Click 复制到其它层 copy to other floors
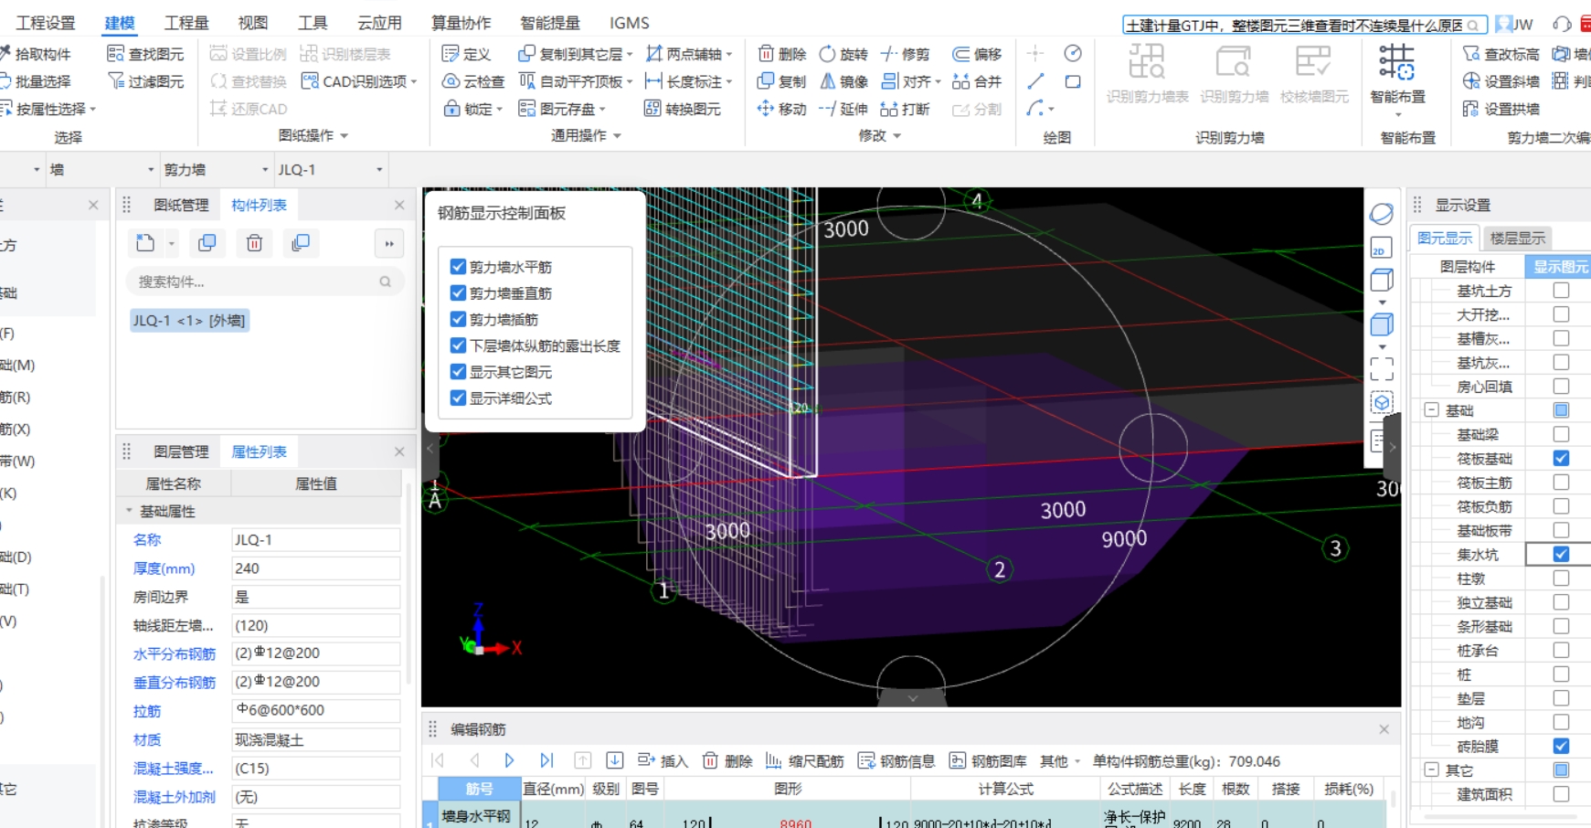The image size is (1591, 828). point(575,54)
